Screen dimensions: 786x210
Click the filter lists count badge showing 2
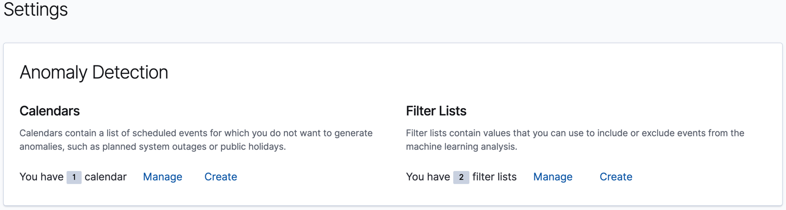461,177
